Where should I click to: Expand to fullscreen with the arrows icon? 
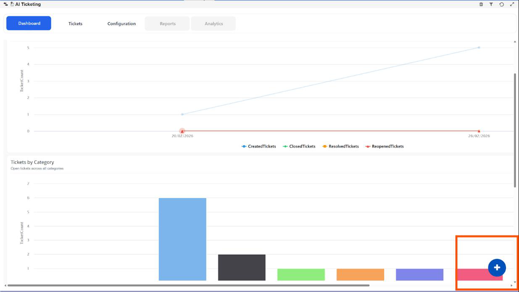511,4
